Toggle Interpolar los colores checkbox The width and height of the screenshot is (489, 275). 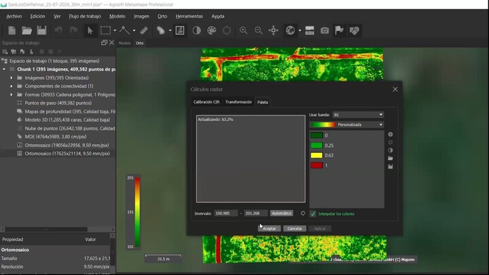coord(313,214)
